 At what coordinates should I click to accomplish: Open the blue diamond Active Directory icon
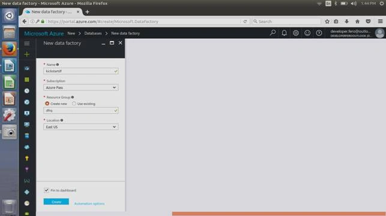click(27, 192)
